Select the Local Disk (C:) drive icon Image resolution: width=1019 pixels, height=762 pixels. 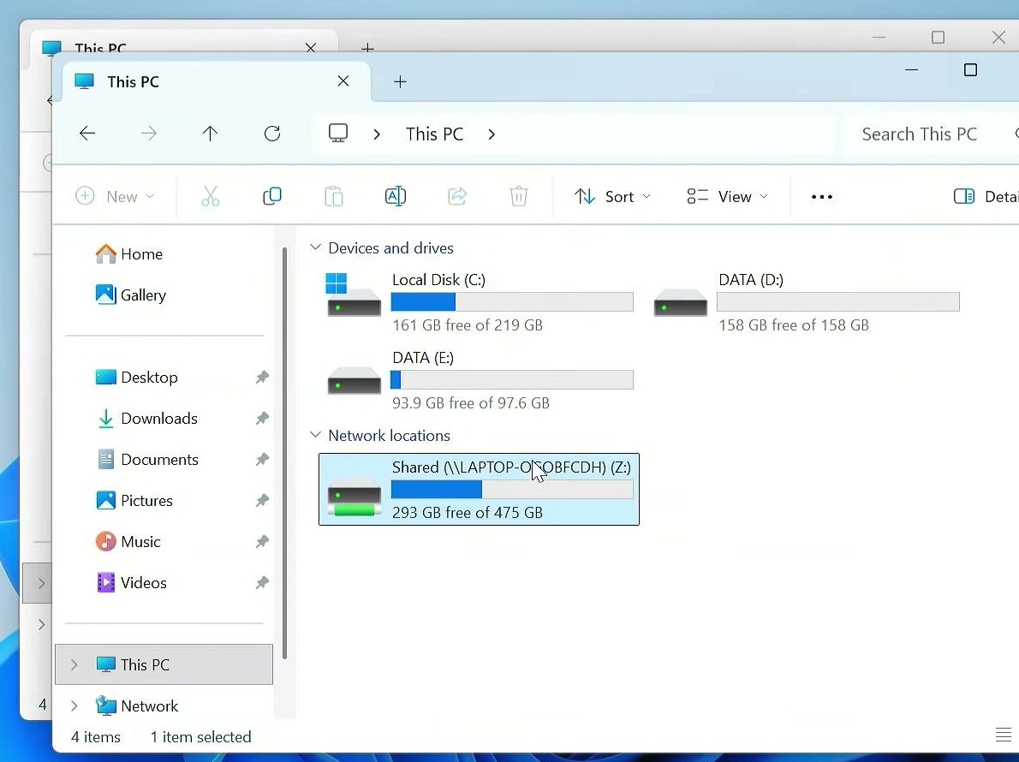tap(354, 295)
